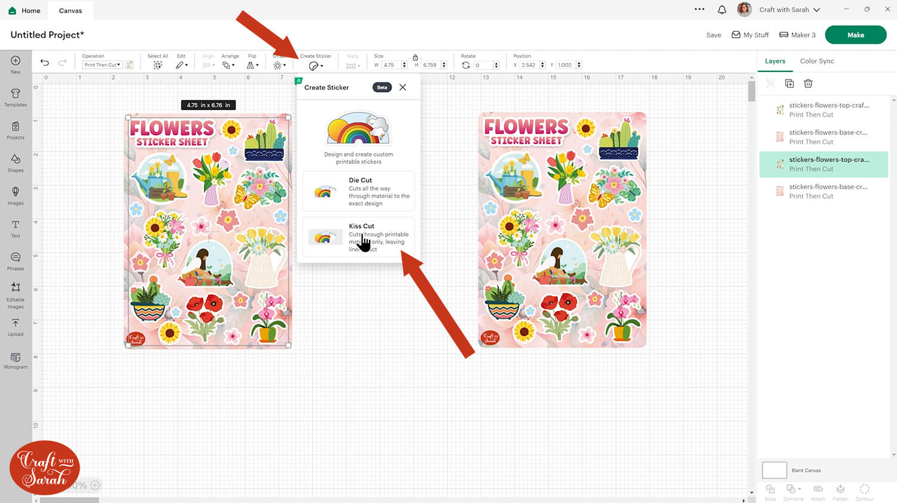Click the Slice tool

[770, 492]
